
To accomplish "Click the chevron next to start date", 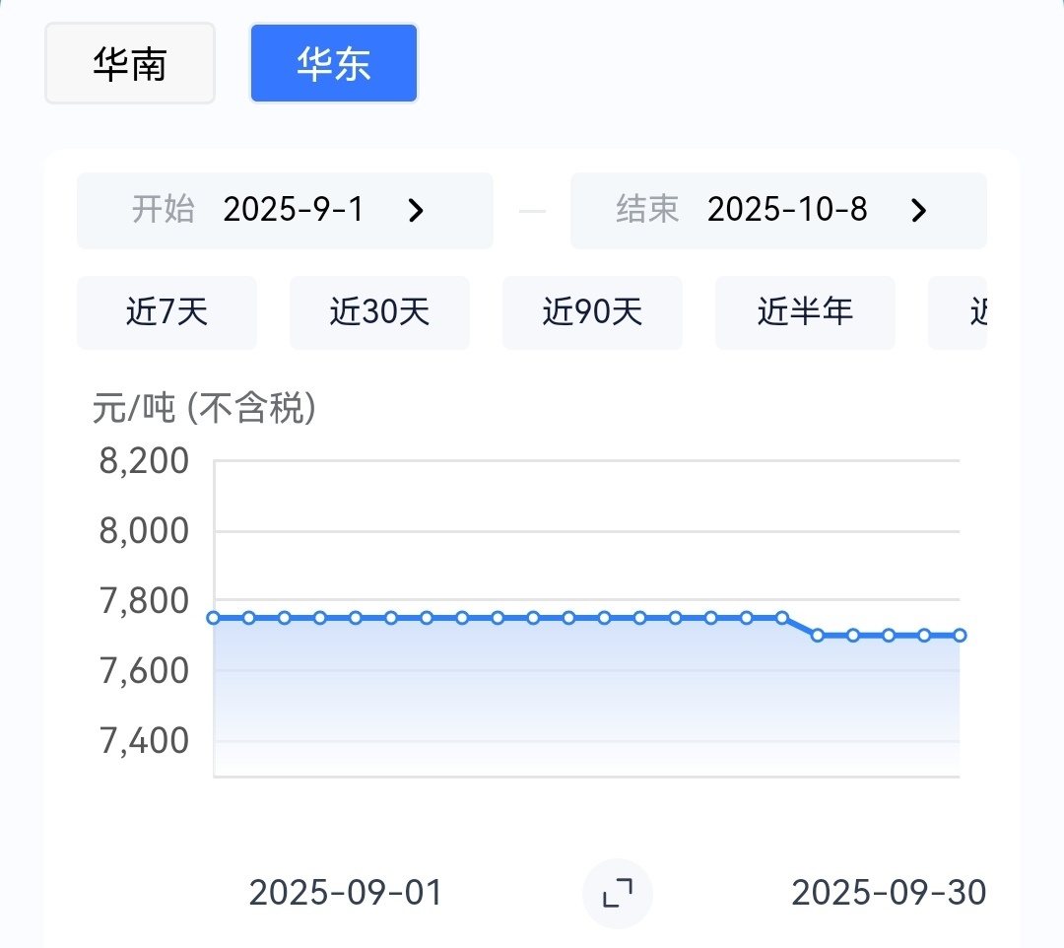I will 417,211.
